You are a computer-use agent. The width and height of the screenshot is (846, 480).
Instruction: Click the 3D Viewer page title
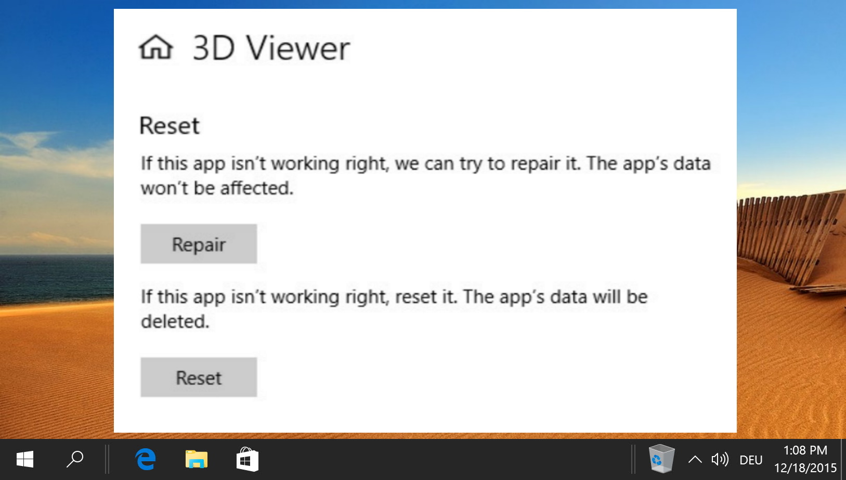271,48
